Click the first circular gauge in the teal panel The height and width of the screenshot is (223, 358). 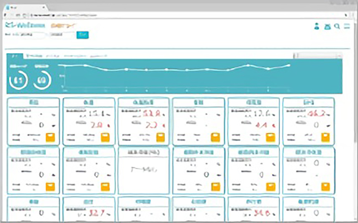(x=19, y=80)
